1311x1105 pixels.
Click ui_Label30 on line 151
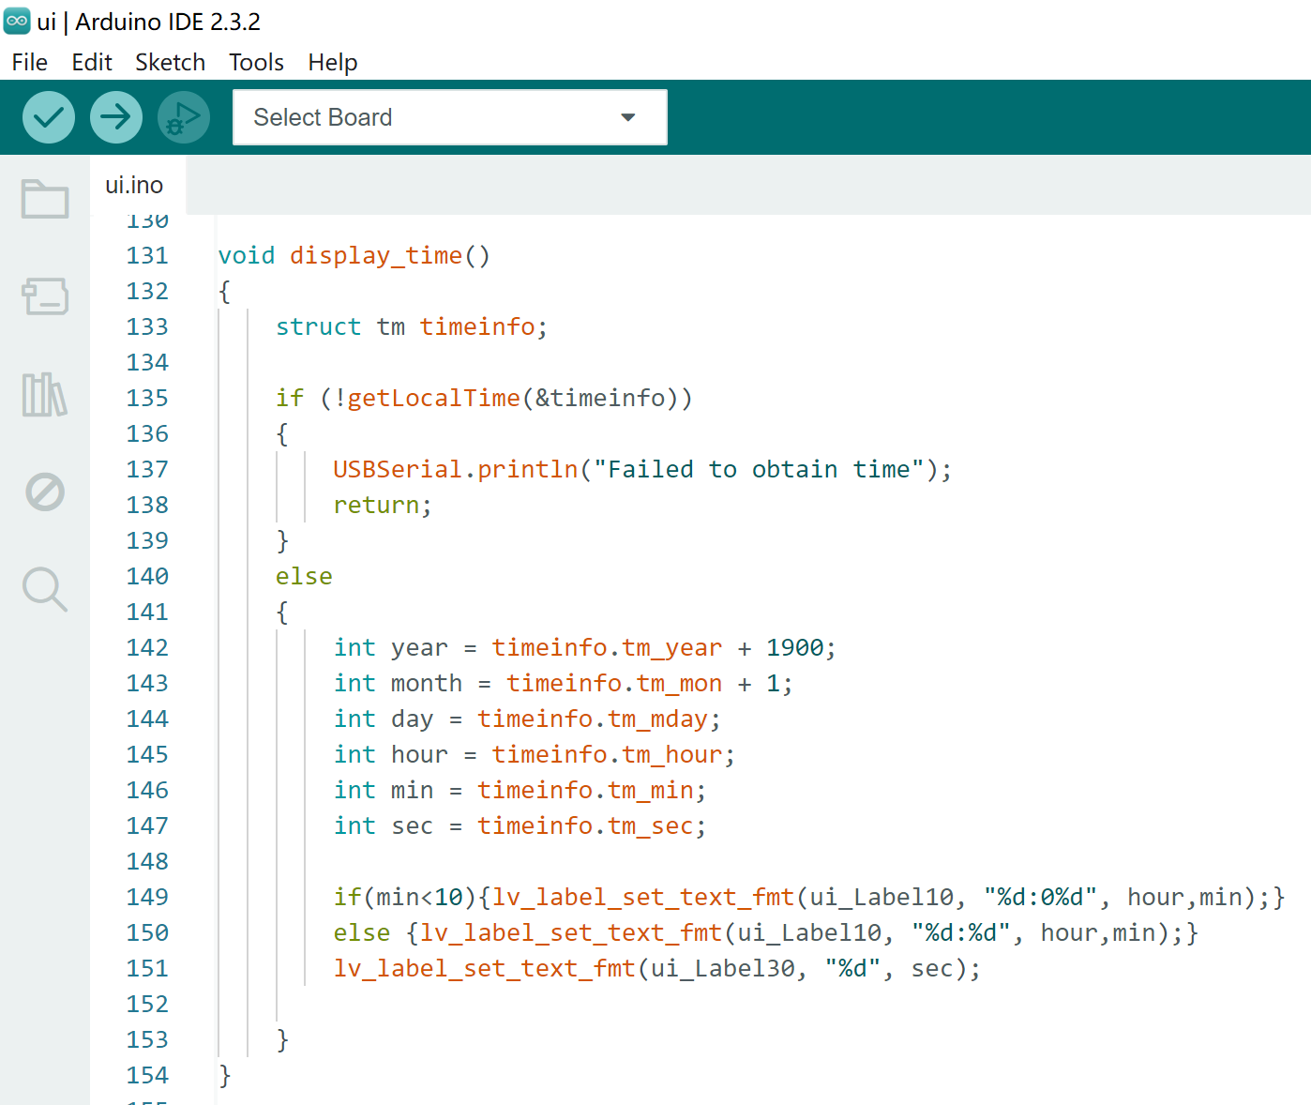click(x=723, y=968)
